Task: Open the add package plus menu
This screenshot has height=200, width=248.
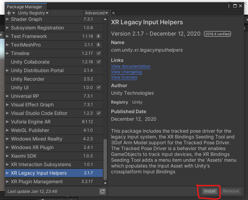Action: (11, 13)
